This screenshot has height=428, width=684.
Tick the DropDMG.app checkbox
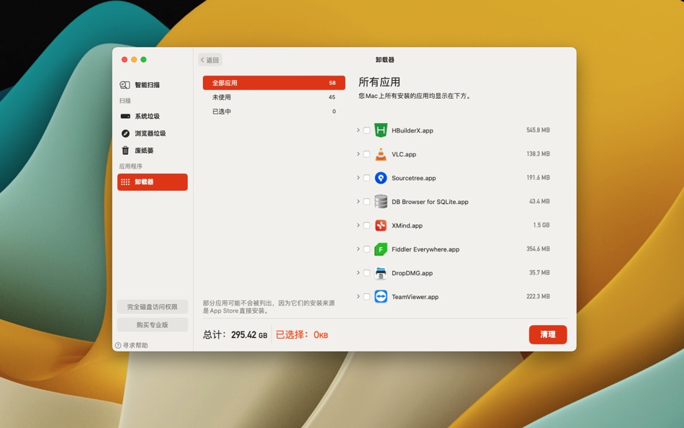[366, 273]
